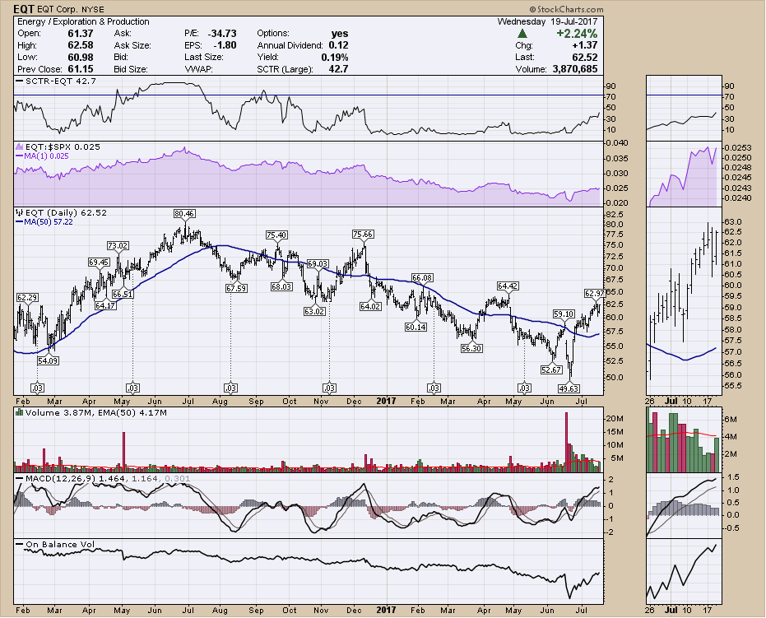Click the 67.59 August low label
766x618 pixels.
click(x=236, y=288)
